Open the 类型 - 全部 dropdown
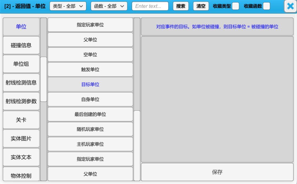297x184 pixels. coord(68,6)
